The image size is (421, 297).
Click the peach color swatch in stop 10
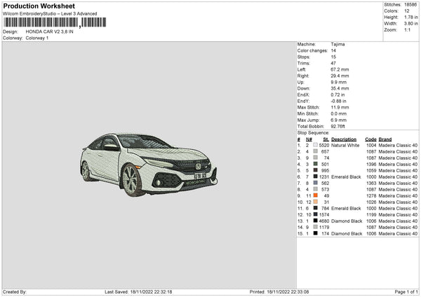tap(316, 202)
